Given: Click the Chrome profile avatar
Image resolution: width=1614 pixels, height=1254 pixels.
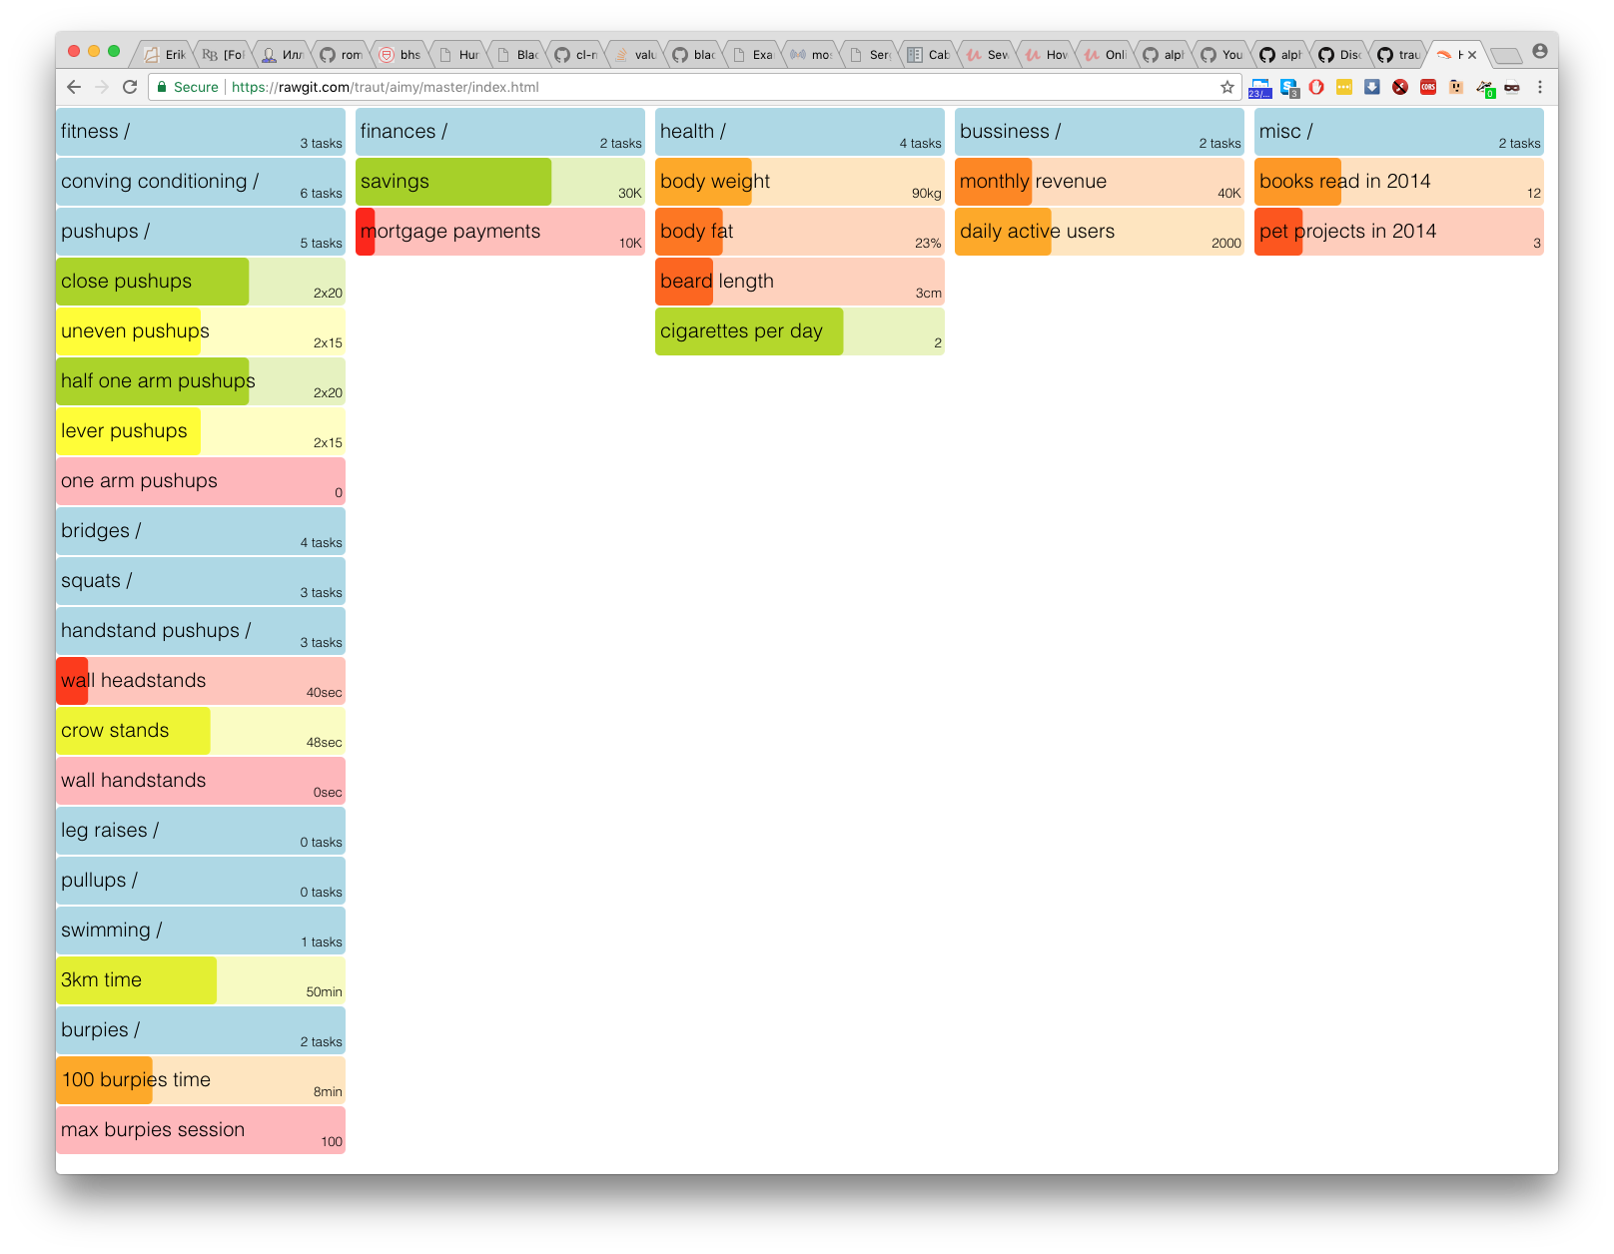Looking at the screenshot, I should (1539, 55).
